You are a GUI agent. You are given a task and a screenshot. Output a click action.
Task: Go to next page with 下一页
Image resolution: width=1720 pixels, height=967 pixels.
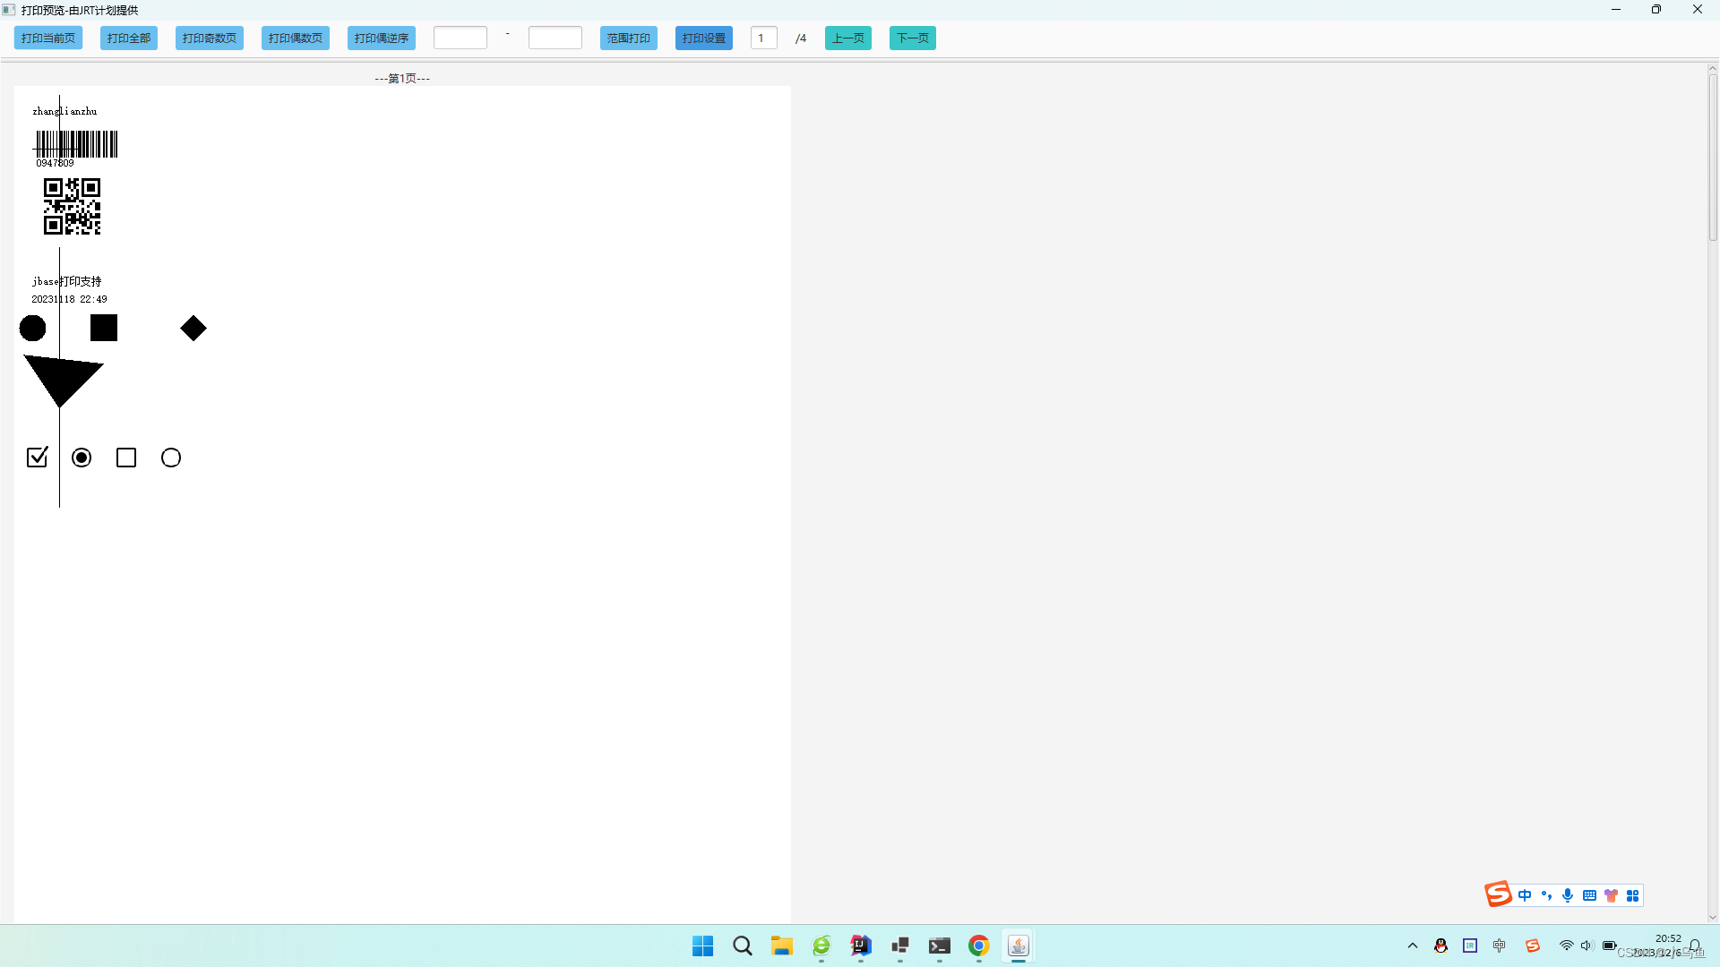[913, 38]
